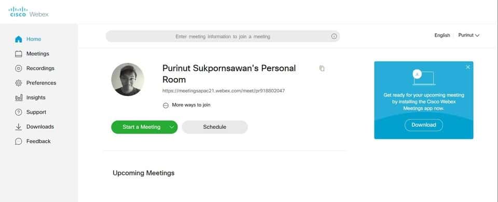Click the profile avatar photo
Image resolution: width=498 pixels, height=202 pixels.
pyautogui.click(x=128, y=79)
